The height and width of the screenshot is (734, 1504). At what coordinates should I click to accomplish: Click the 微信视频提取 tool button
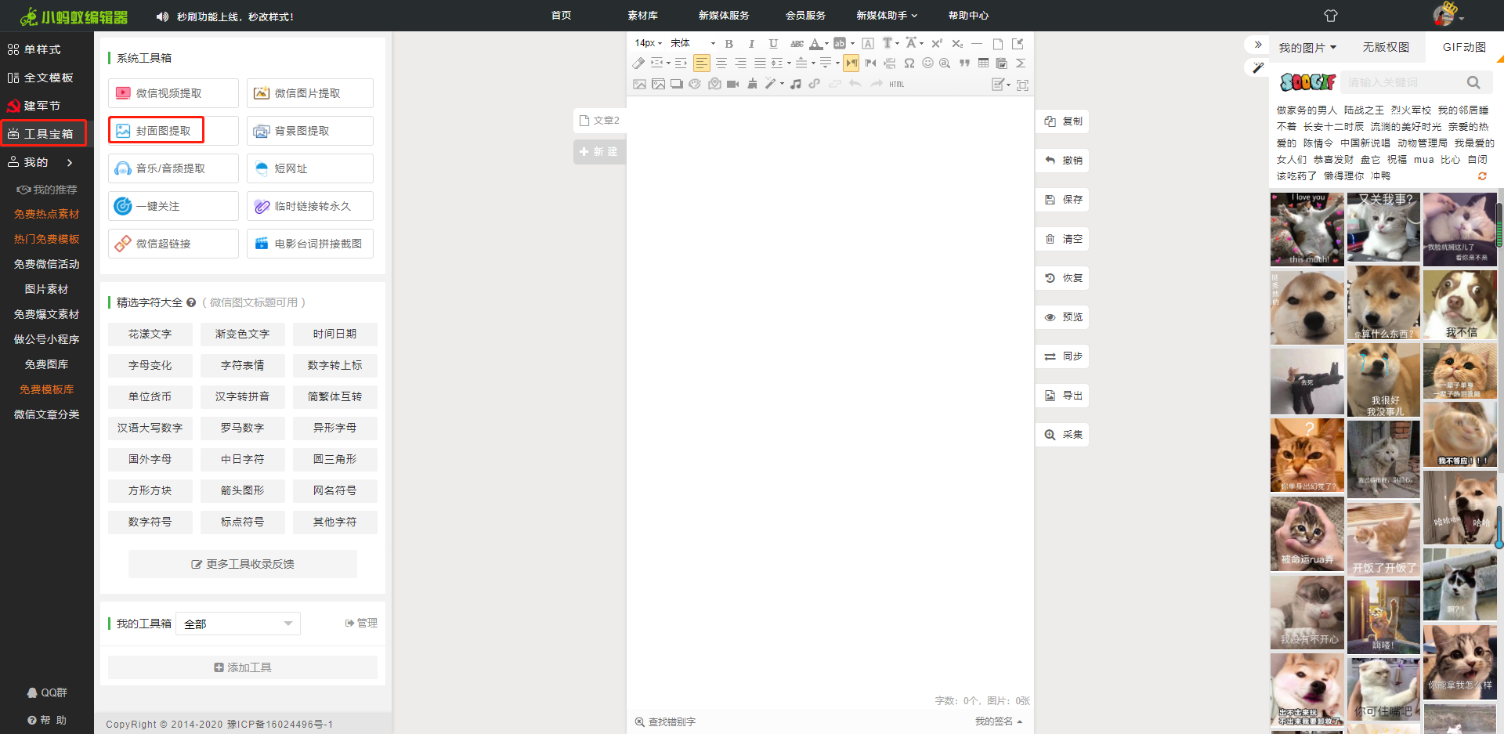tap(173, 93)
